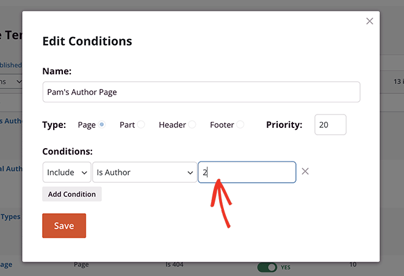
Task: Select the Part type radio button
Action: coord(141,125)
